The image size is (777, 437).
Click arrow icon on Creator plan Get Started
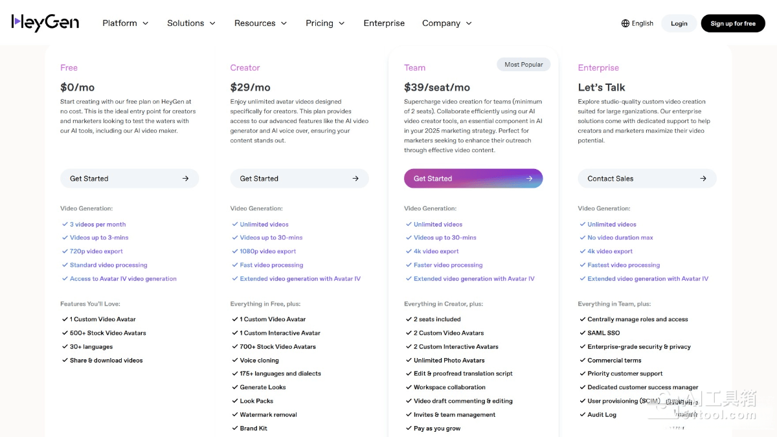(x=355, y=179)
